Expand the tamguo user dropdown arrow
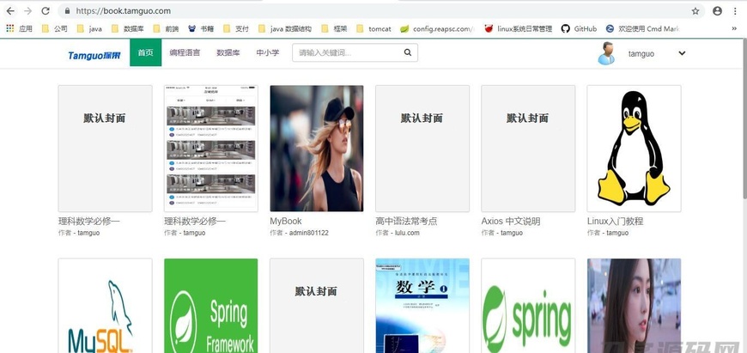This screenshot has height=353, width=747. pos(682,53)
